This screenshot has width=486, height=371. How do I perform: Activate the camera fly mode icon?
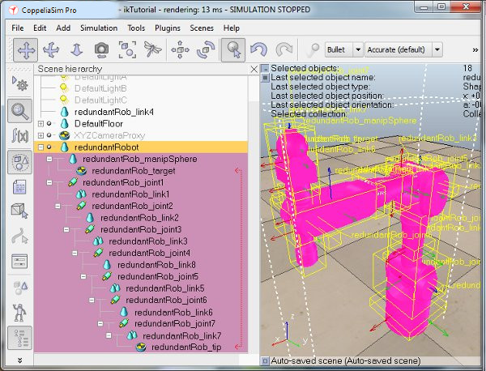152,49
